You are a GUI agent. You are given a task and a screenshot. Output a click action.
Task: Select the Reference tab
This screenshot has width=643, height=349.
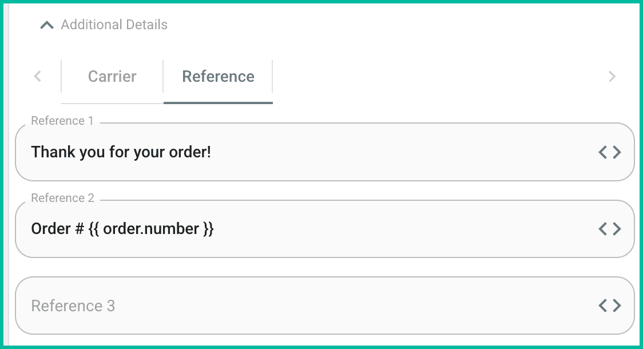click(x=218, y=76)
